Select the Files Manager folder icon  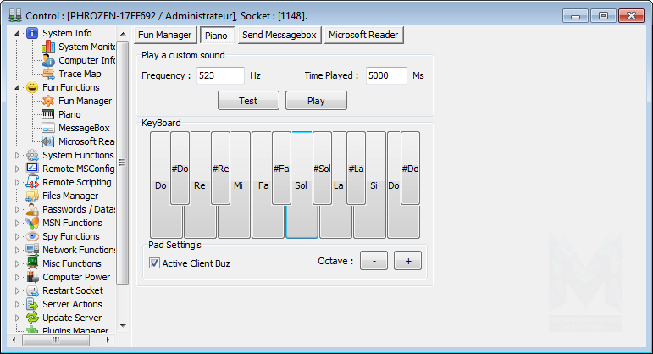(x=33, y=196)
